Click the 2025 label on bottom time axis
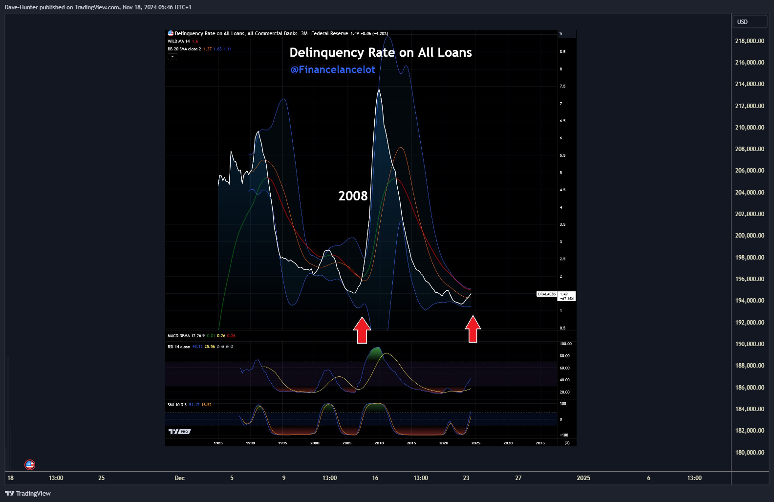Screen dimensions: 774x502 tap(583, 478)
